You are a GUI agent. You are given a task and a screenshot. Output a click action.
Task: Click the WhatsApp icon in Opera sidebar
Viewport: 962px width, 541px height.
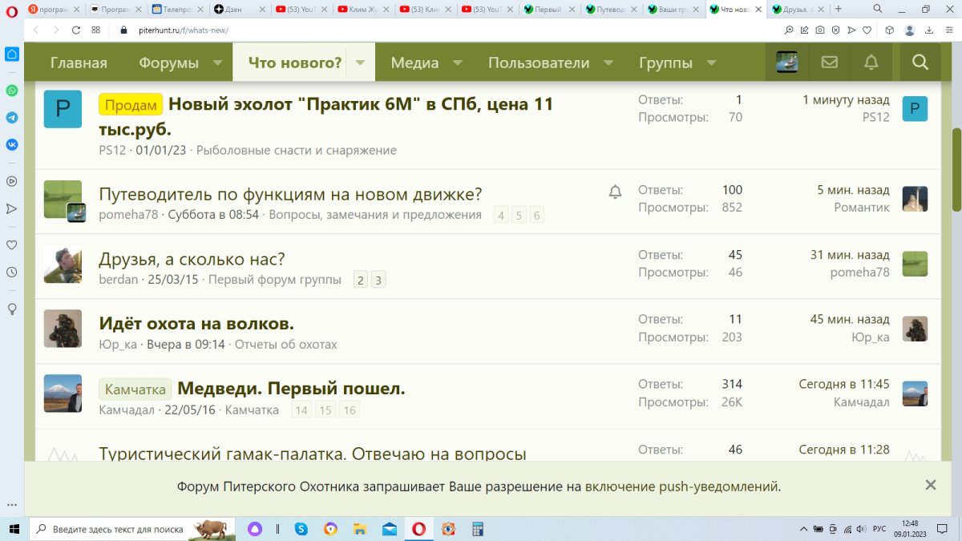(x=12, y=91)
